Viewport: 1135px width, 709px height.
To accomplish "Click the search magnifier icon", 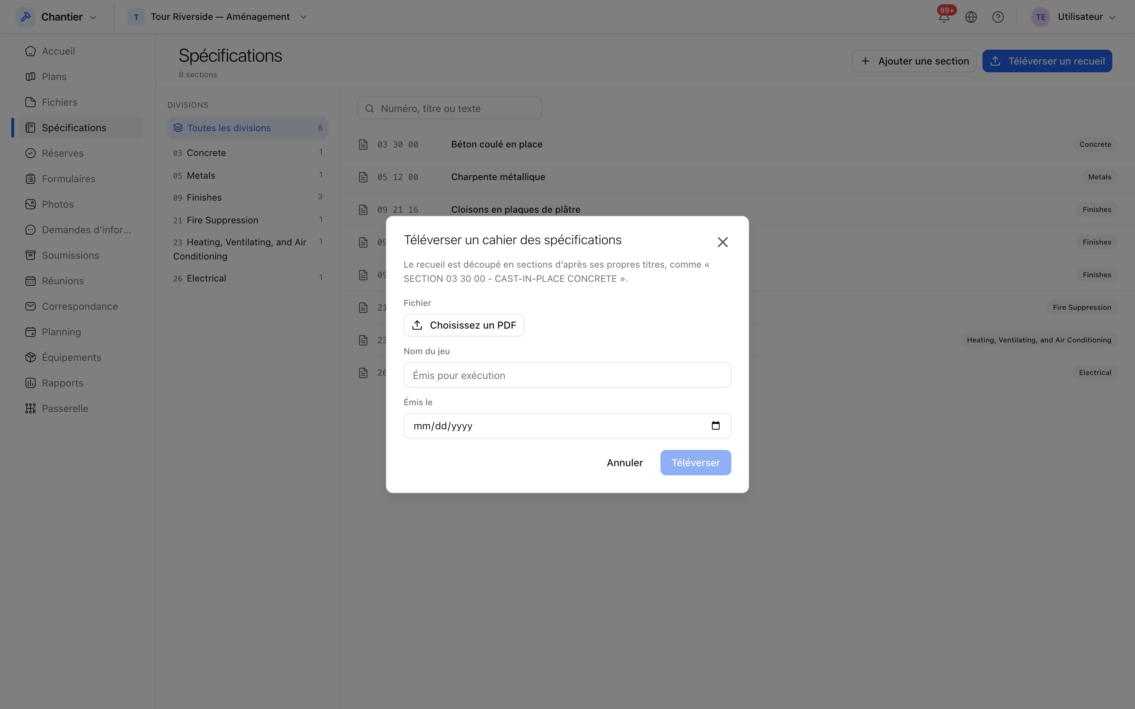I will 370,108.
